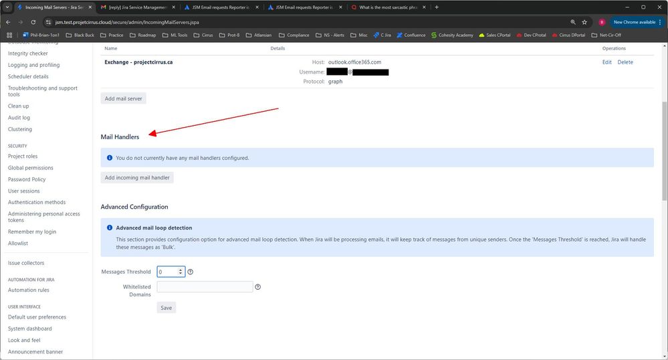Screen dimensions: 668x360
Task: Go back with the browser back arrow
Action: (x=8, y=22)
